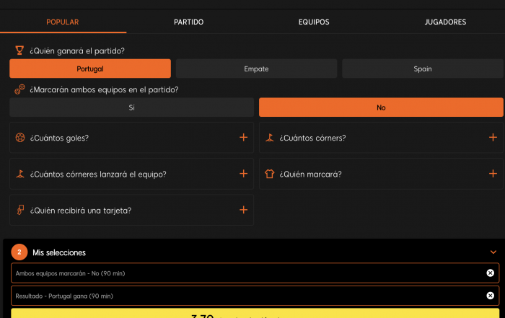Image resolution: width=505 pixels, height=318 pixels.
Task: Click the ¿Cuántos córners? label
Action: pos(312,138)
